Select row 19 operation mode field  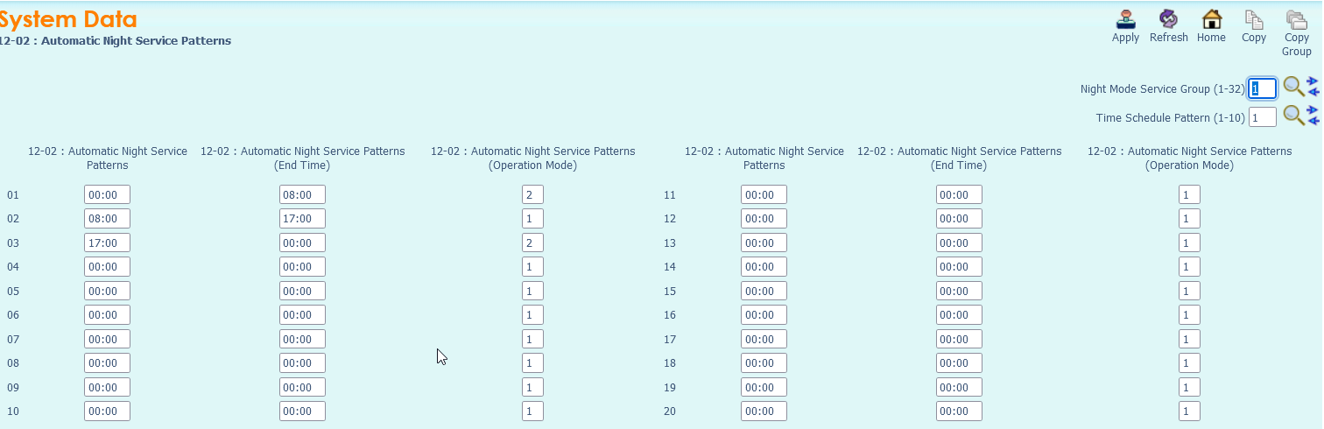[x=1189, y=387]
